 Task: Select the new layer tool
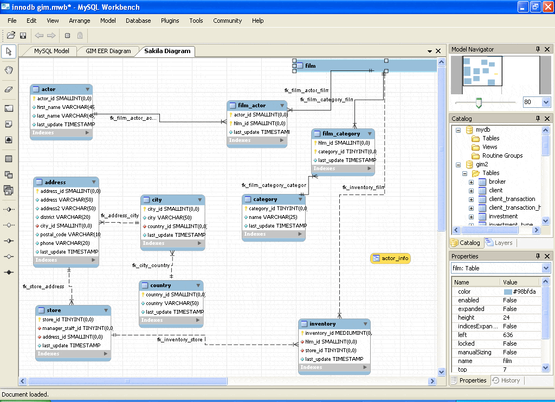(9, 108)
